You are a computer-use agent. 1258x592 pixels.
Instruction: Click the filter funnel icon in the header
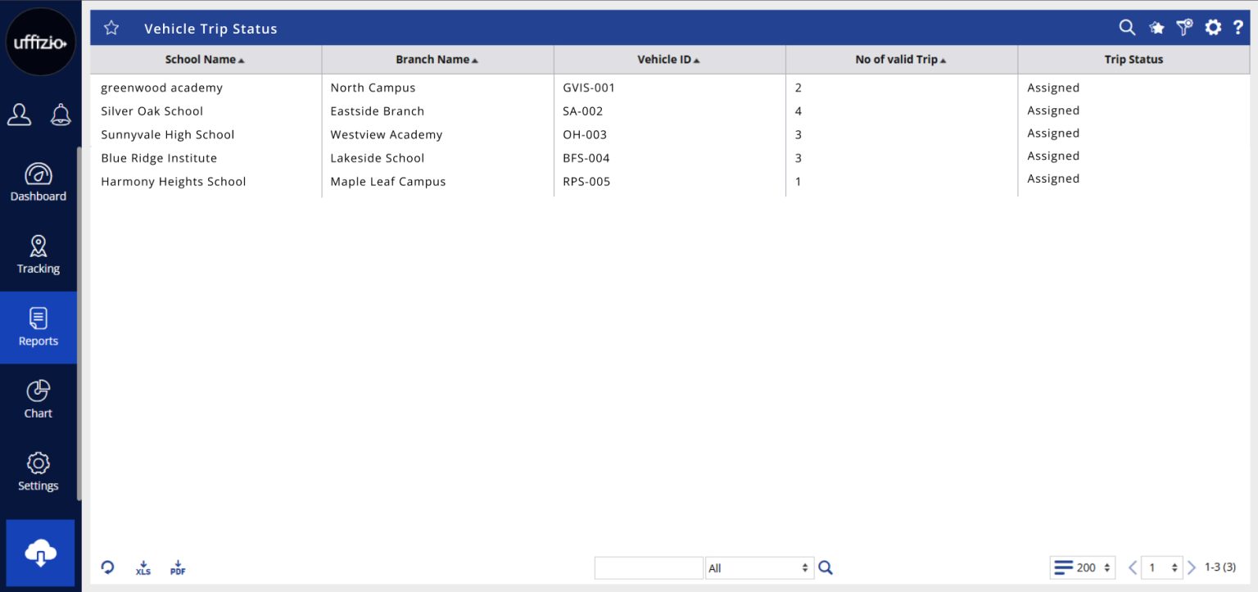[x=1184, y=28]
